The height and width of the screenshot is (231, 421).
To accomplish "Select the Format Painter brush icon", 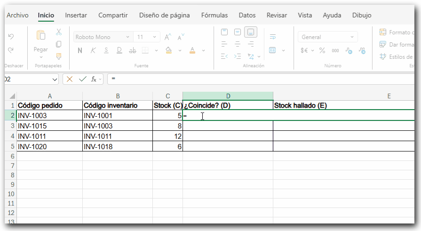I will click(58, 56).
